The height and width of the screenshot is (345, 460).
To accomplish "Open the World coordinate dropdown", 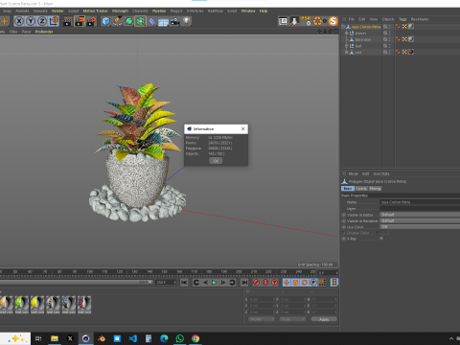I will pos(262,319).
